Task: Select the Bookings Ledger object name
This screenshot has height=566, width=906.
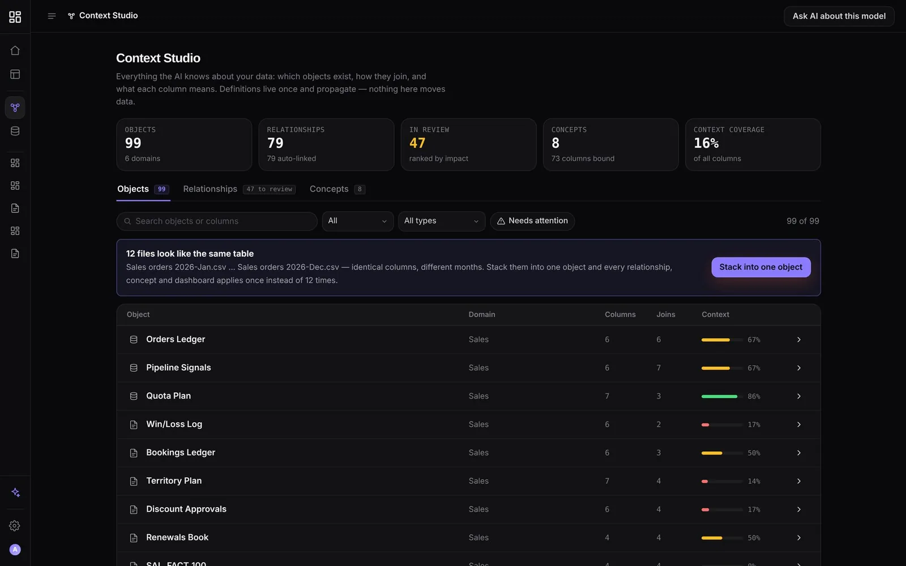Action: point(181,452)
